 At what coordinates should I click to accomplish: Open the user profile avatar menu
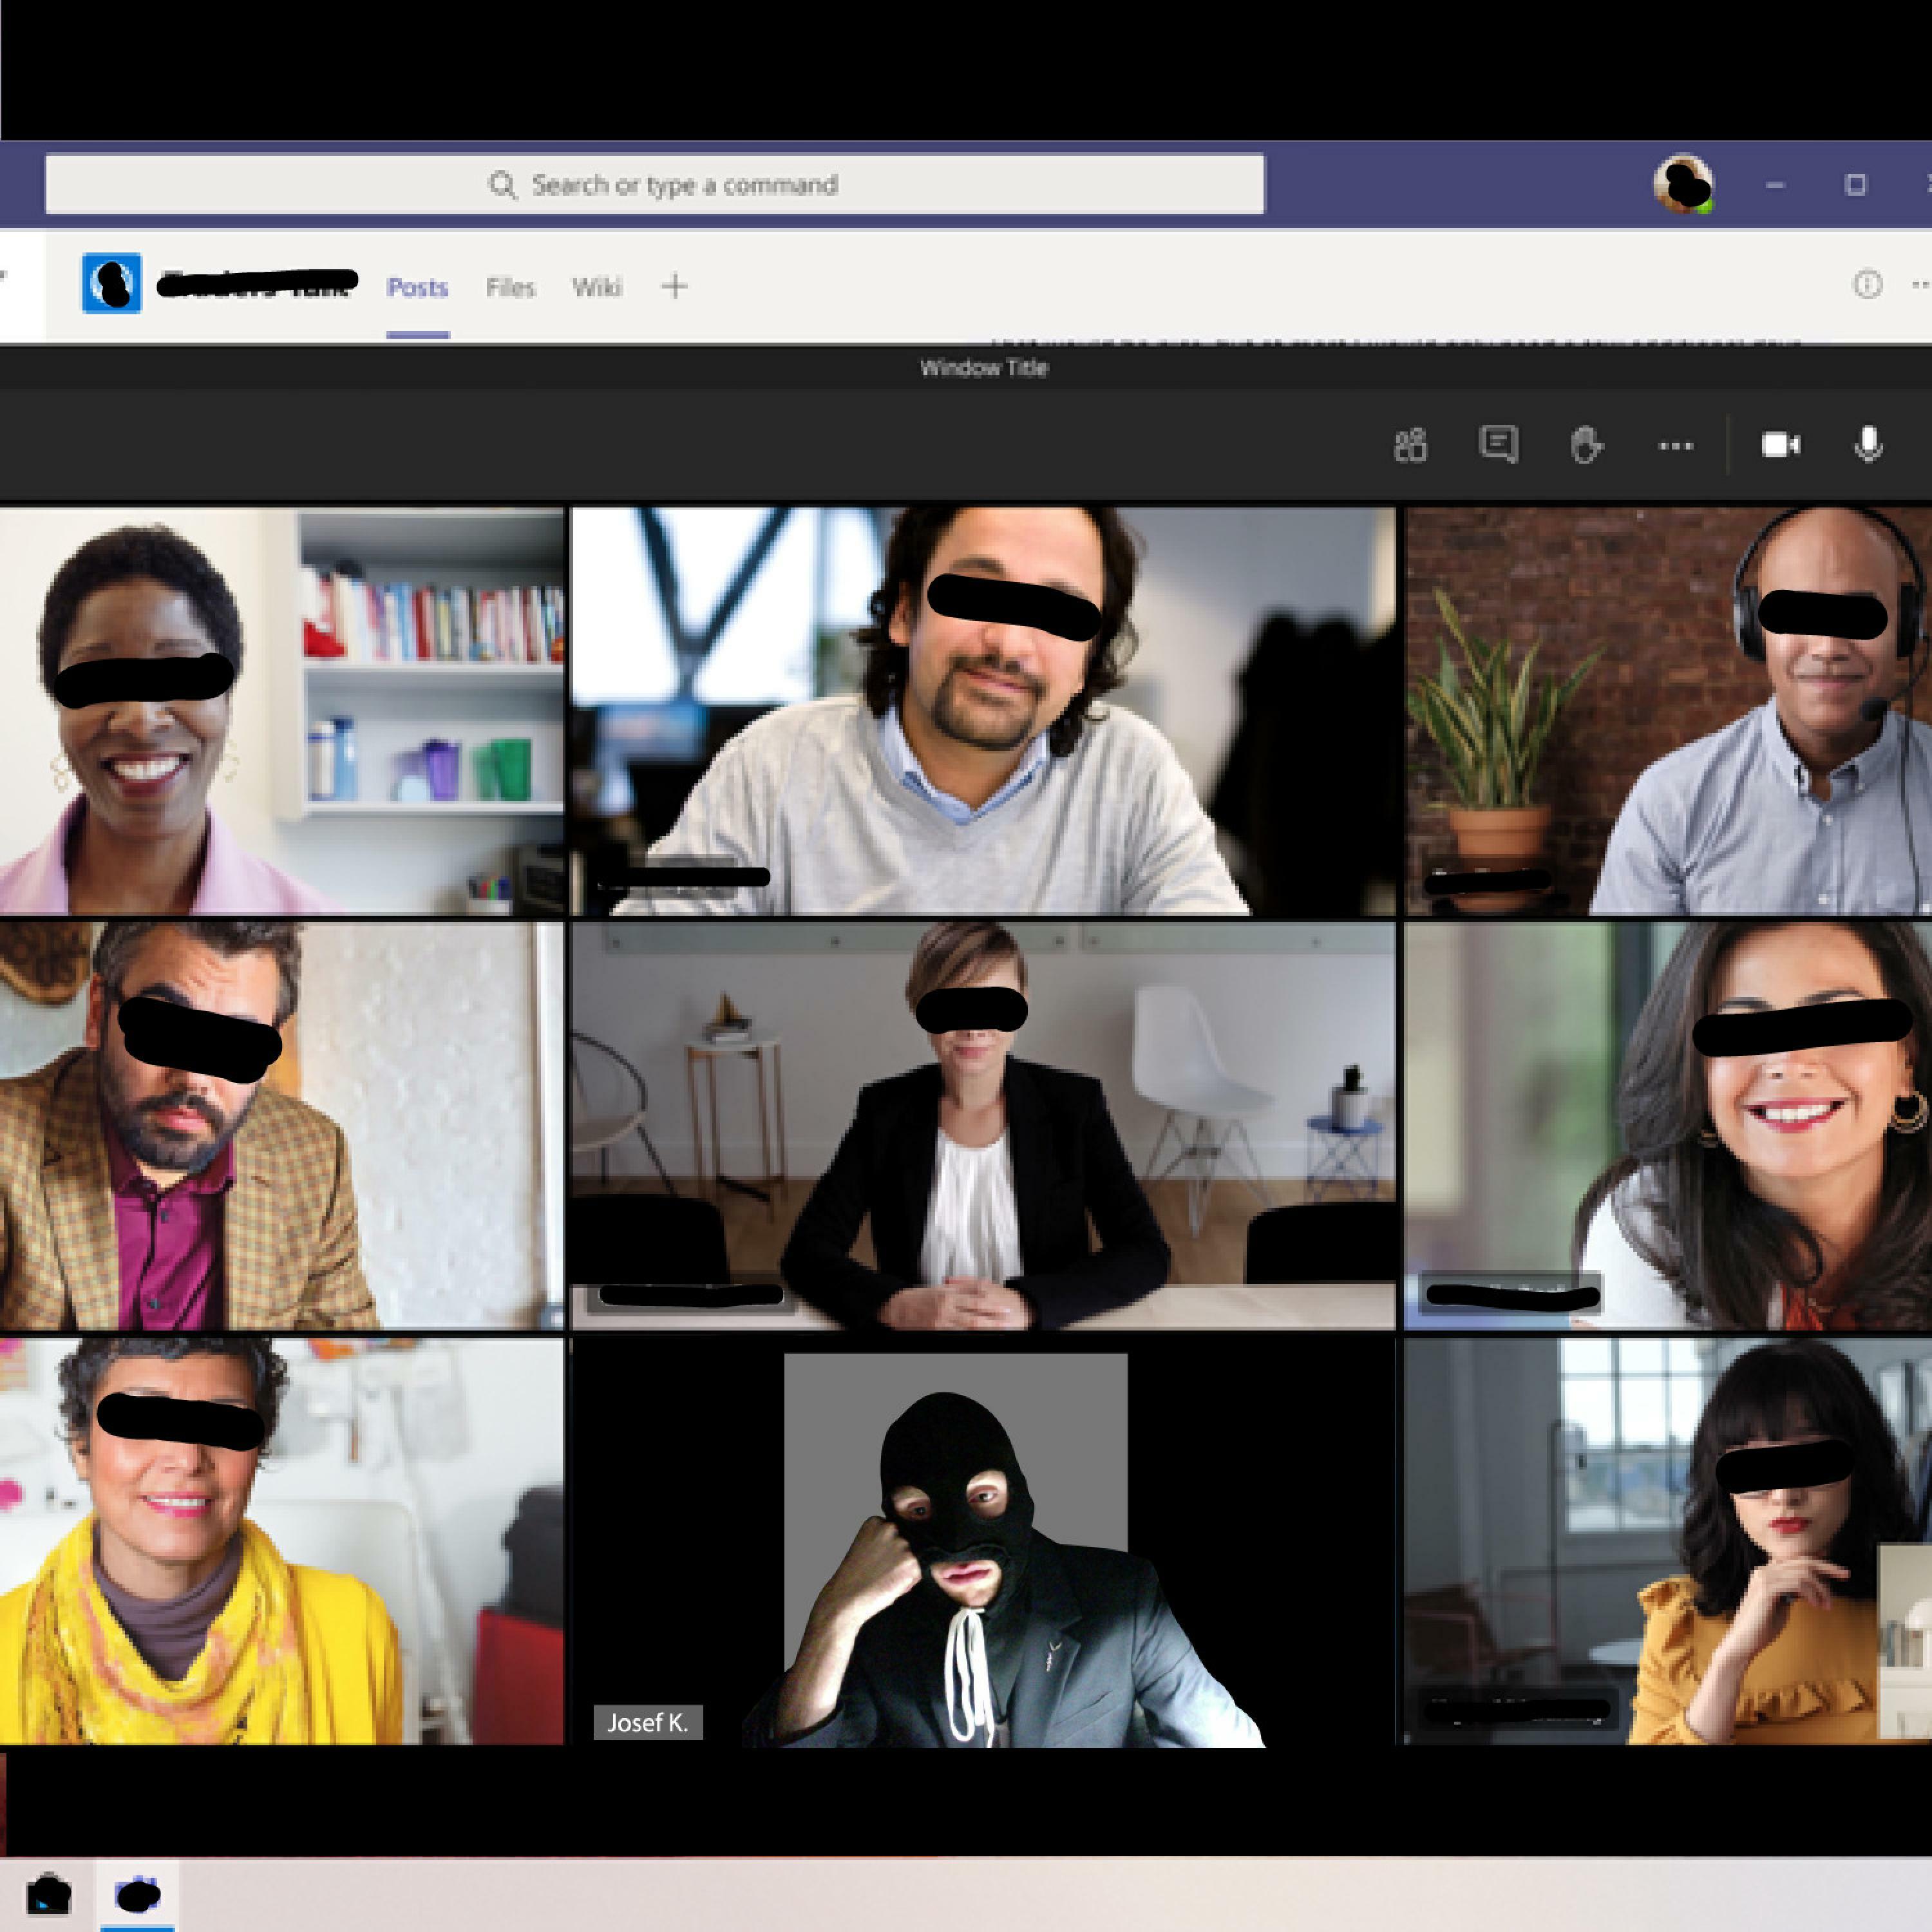pos(1683,184)
